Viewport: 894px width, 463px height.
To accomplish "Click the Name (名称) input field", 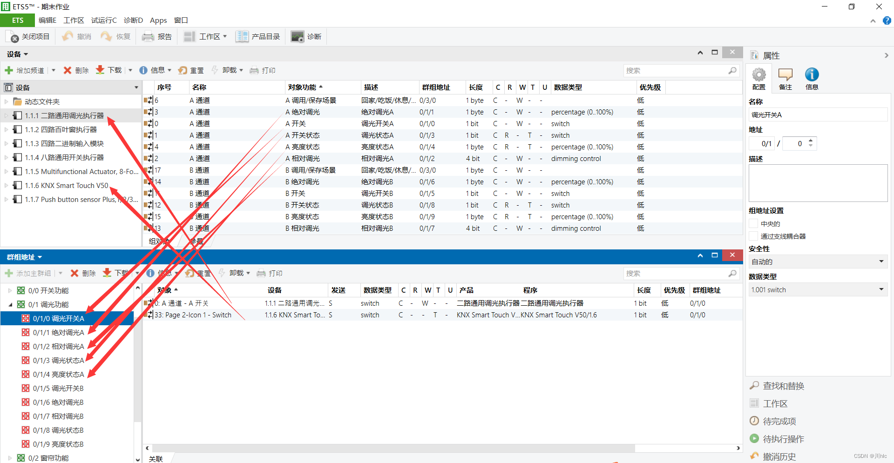I will pyautogui.click(x=818, y=115).
